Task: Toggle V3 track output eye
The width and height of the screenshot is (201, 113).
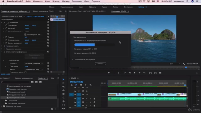Action: click(87, 88)
